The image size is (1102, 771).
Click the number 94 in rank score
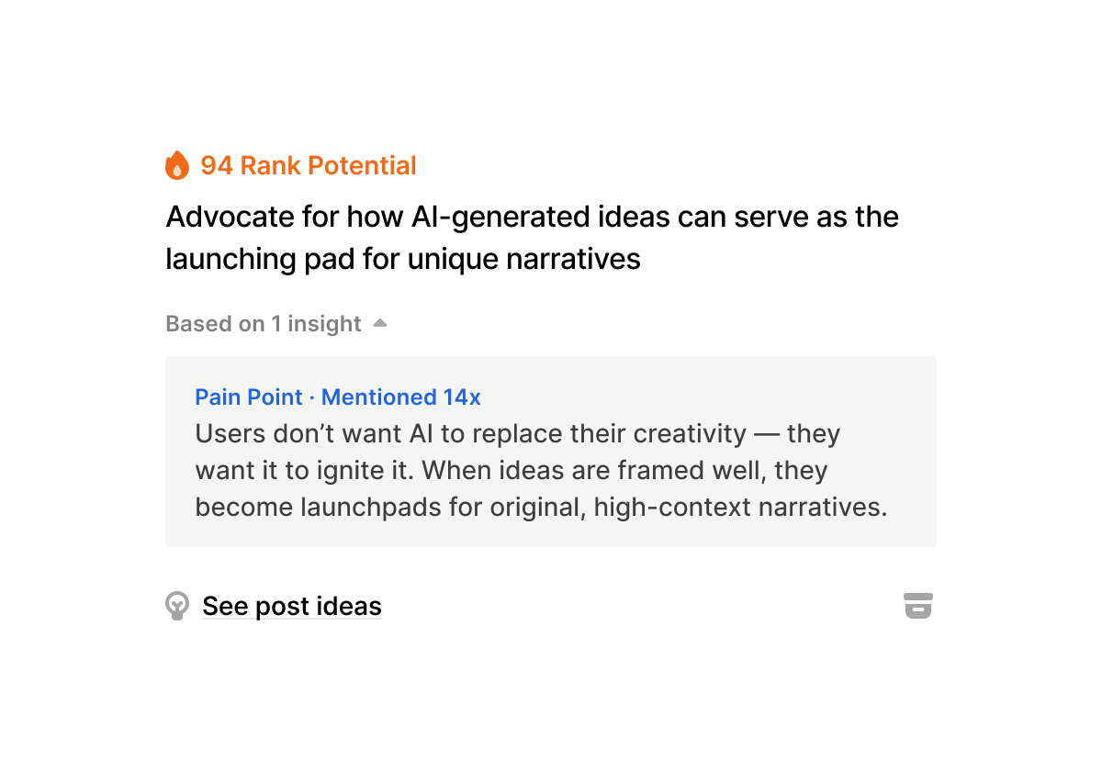216,165
